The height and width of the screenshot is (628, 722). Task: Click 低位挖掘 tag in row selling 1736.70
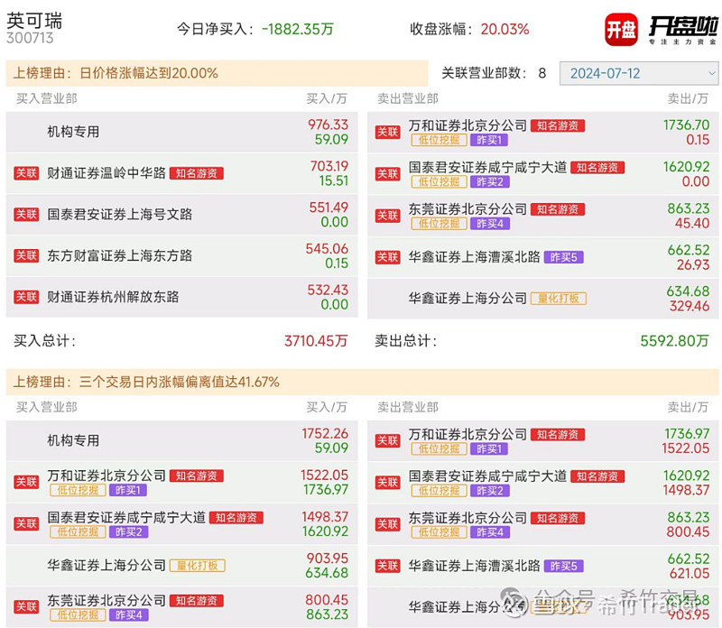(x=440, y=140)
